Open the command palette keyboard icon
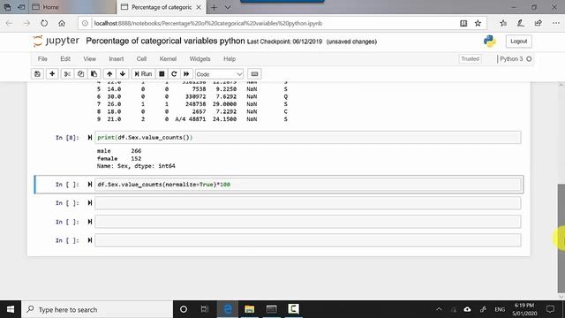Screen dimensions: 565x318 [254, 74]
